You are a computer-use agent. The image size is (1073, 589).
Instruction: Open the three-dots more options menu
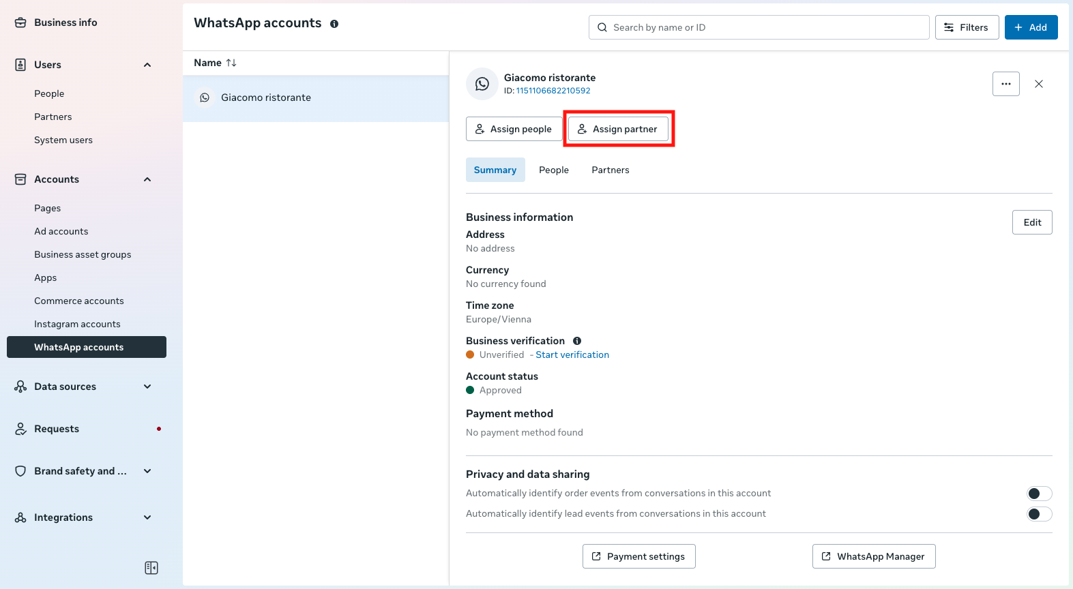pos(1005,84)
